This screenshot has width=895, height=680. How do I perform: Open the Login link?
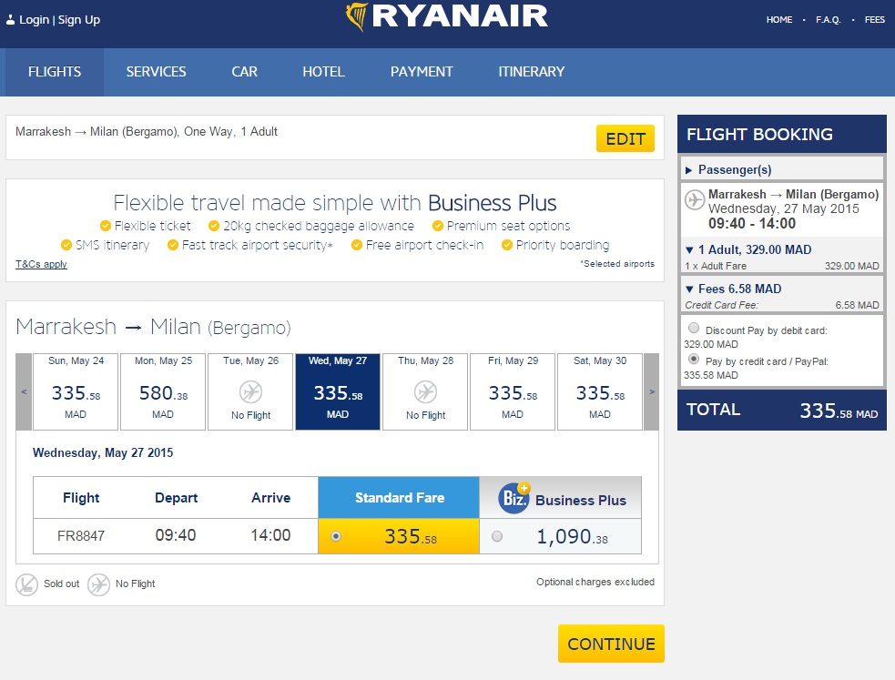35,20
